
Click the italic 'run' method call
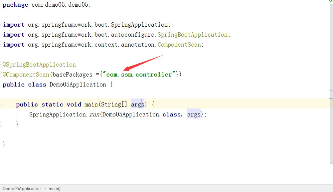[94, 115]
